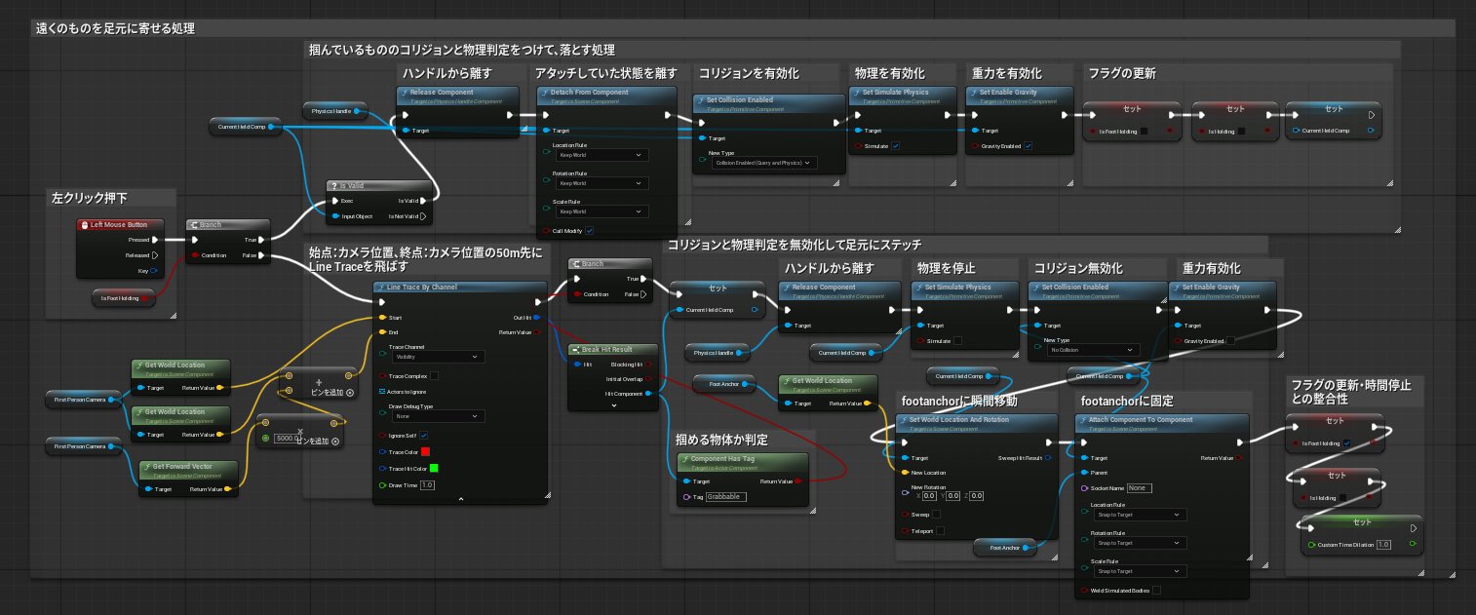Click the question mark icon on Is Valid node

(334, 185)
